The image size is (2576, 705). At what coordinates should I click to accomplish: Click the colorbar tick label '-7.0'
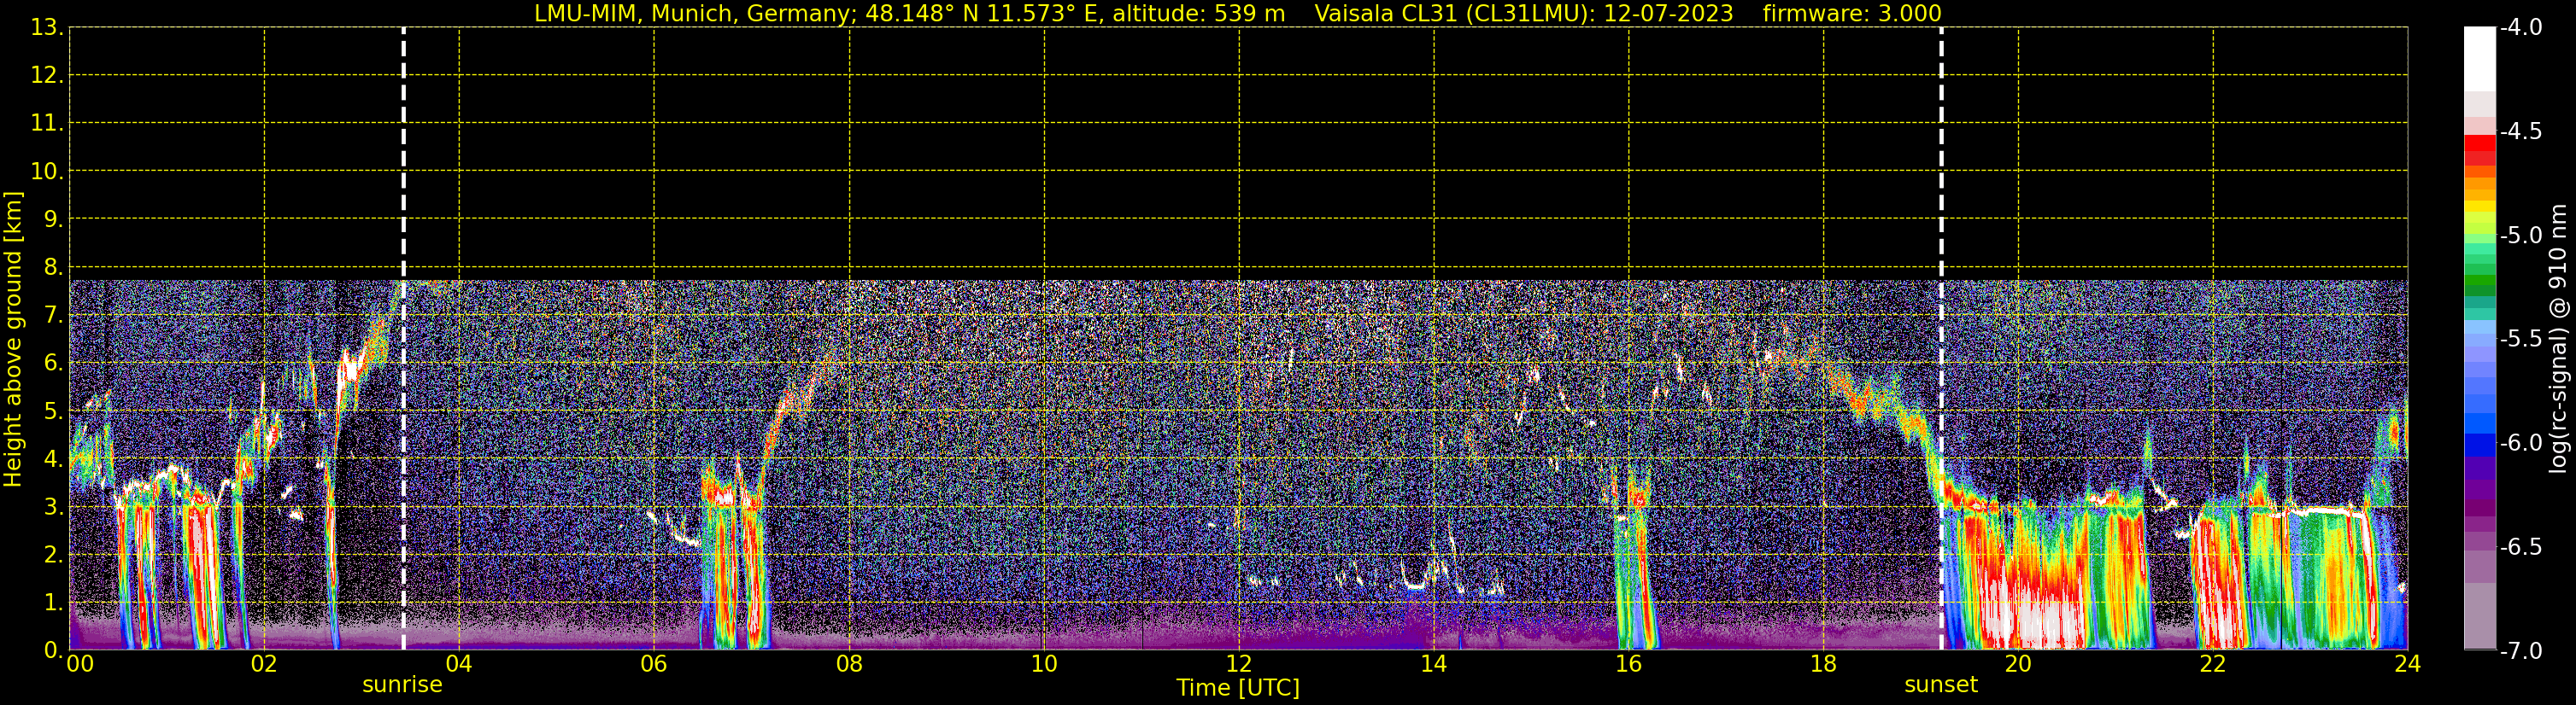pyautogui.click(x=2520, y=651)
